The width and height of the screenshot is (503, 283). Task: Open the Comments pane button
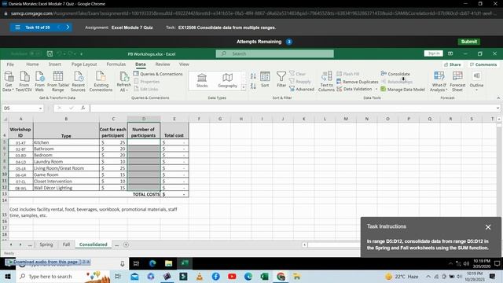pyautogui.click(x=483, y=64)
